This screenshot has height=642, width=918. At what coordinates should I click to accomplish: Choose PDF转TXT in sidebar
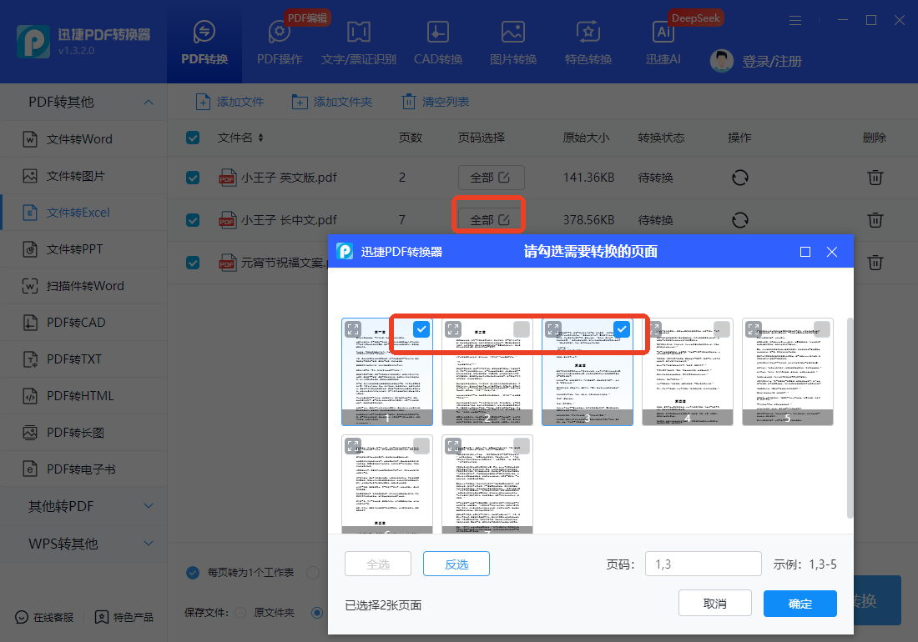pos(83,359)
